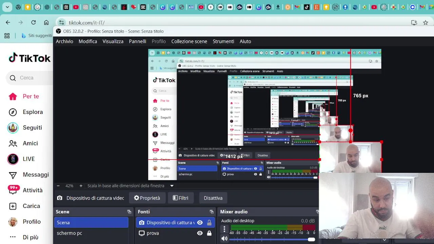434x244 pixels.
Task: Open the Aiuto menu in OBS
Action: point(245,41)
